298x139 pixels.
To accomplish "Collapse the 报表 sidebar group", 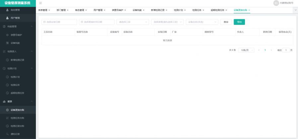I will pos(32,101).
